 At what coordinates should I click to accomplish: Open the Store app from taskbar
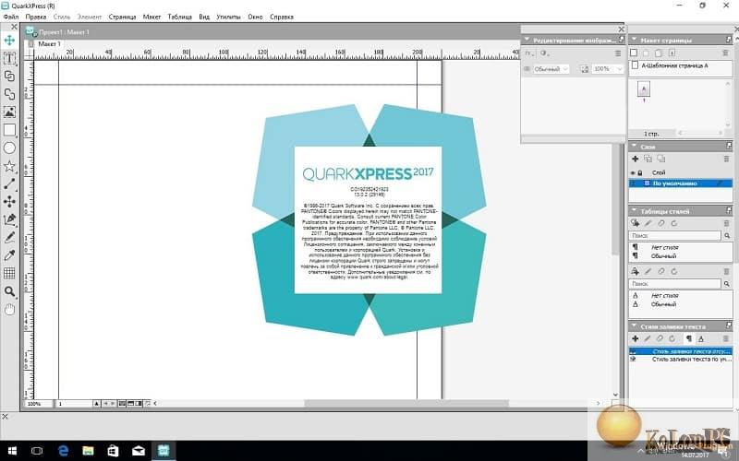point(113,451)
